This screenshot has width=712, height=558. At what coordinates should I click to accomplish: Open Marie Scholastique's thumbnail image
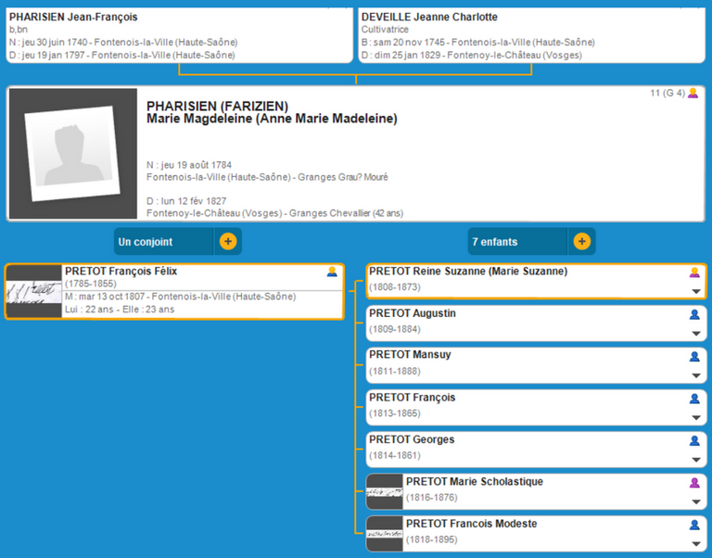point(385,492)
